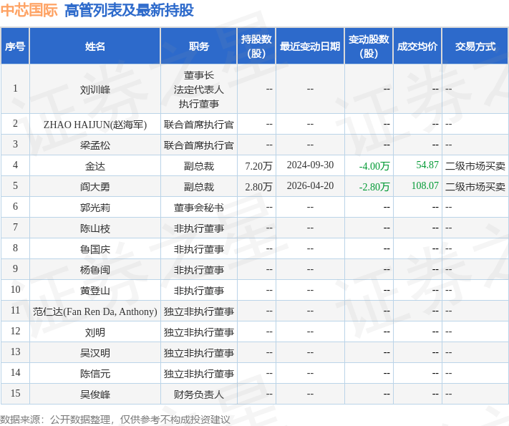The height and width of the screenshot is (426, 509).
Task: Click the 序号 column header
Action: [15, 47]
